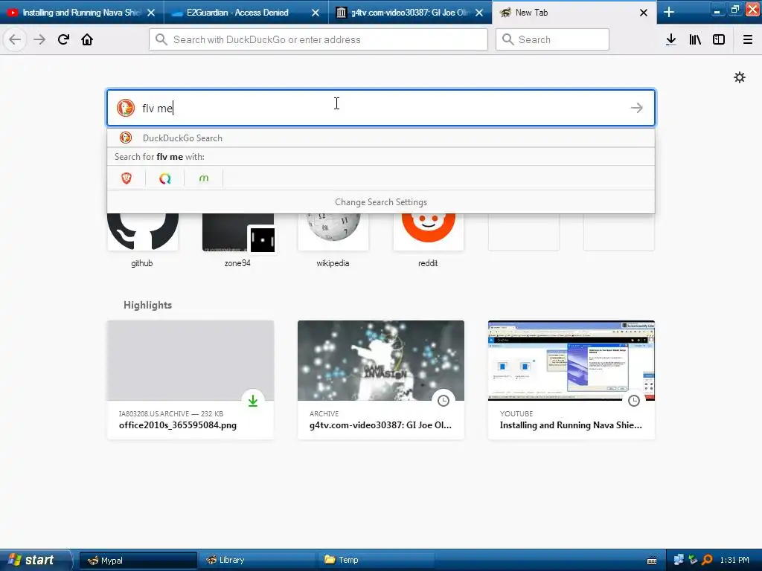Click the green download badge on office2010s card
Viewport: 762px width, 571px height.
[253, 401]
